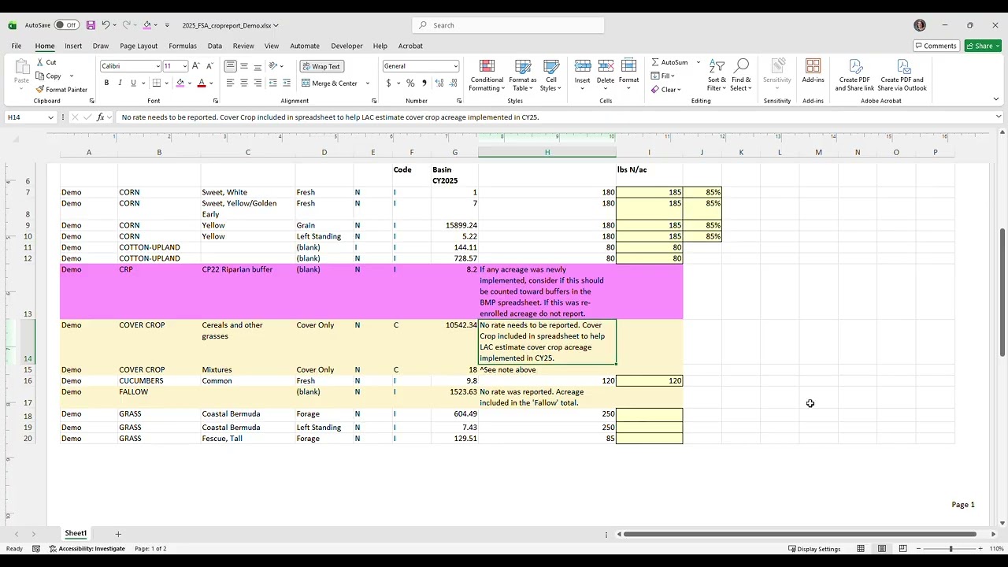The width and height of the screenshot is (1008, 567).
Task: Open the Page Layout tab
Action: [139, 46]
